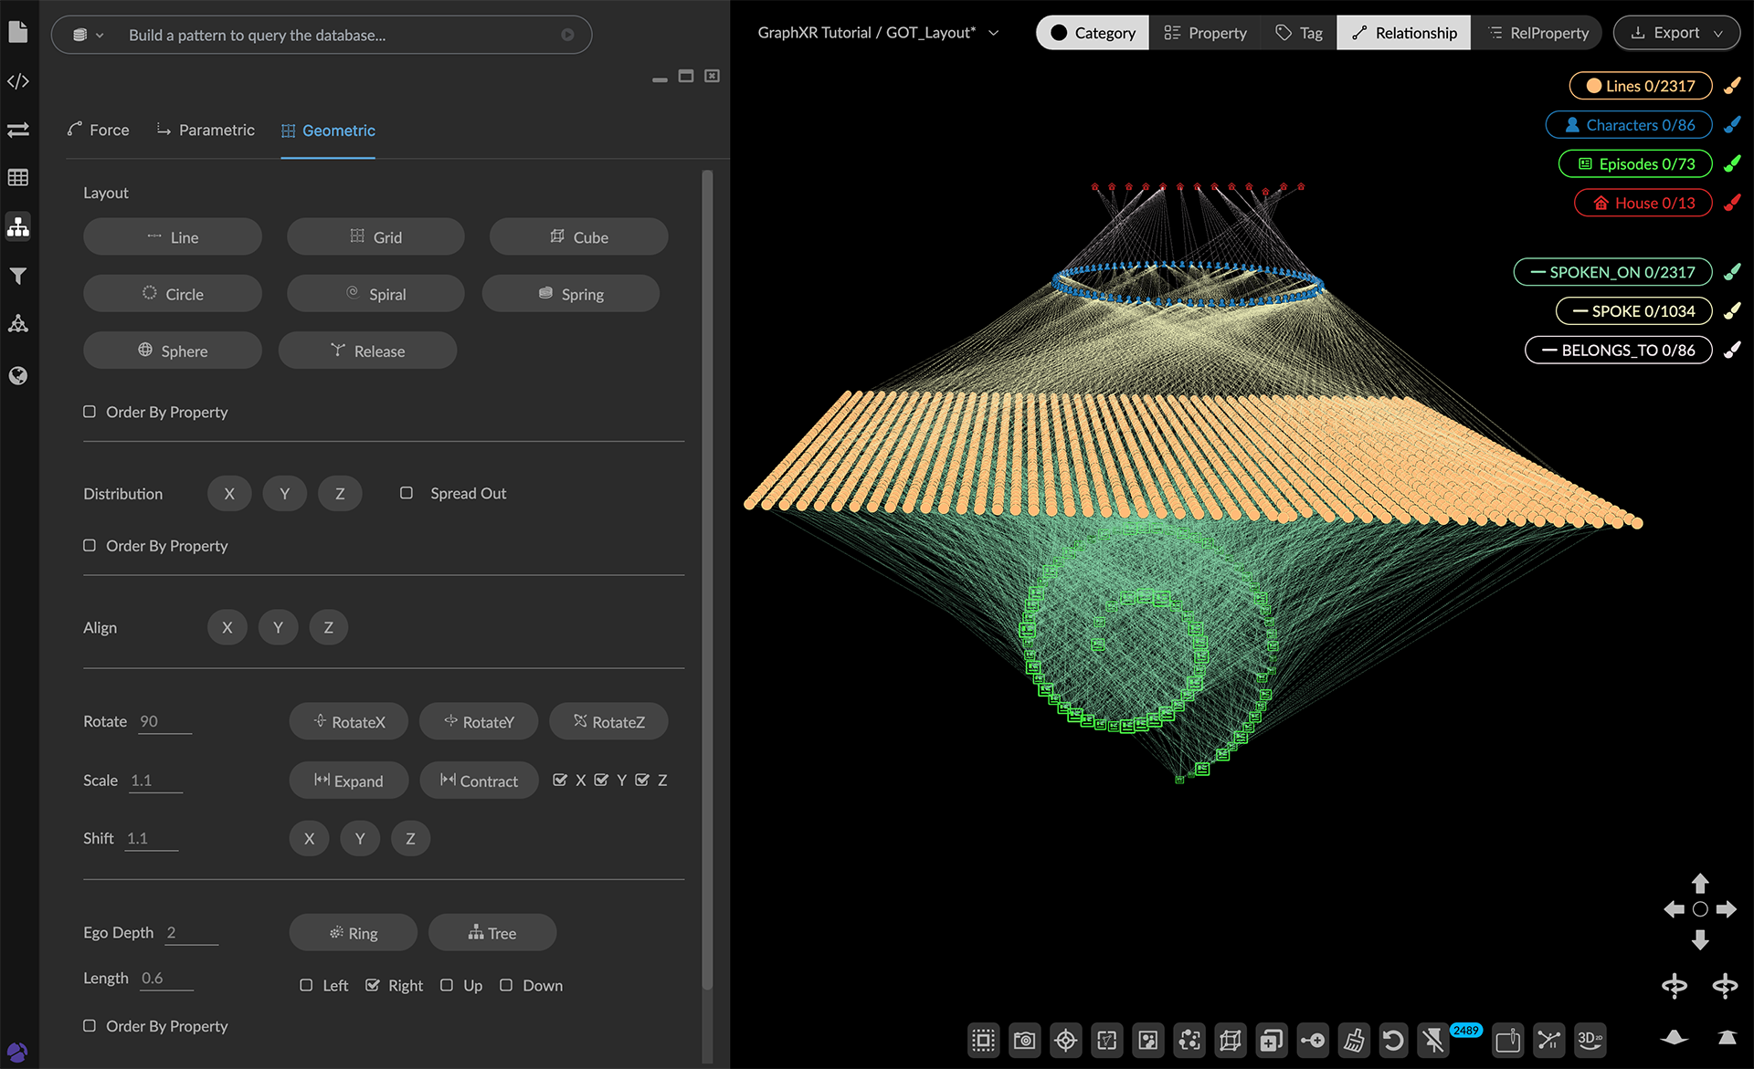Open the Export dropdown

tap(1676, 33)
